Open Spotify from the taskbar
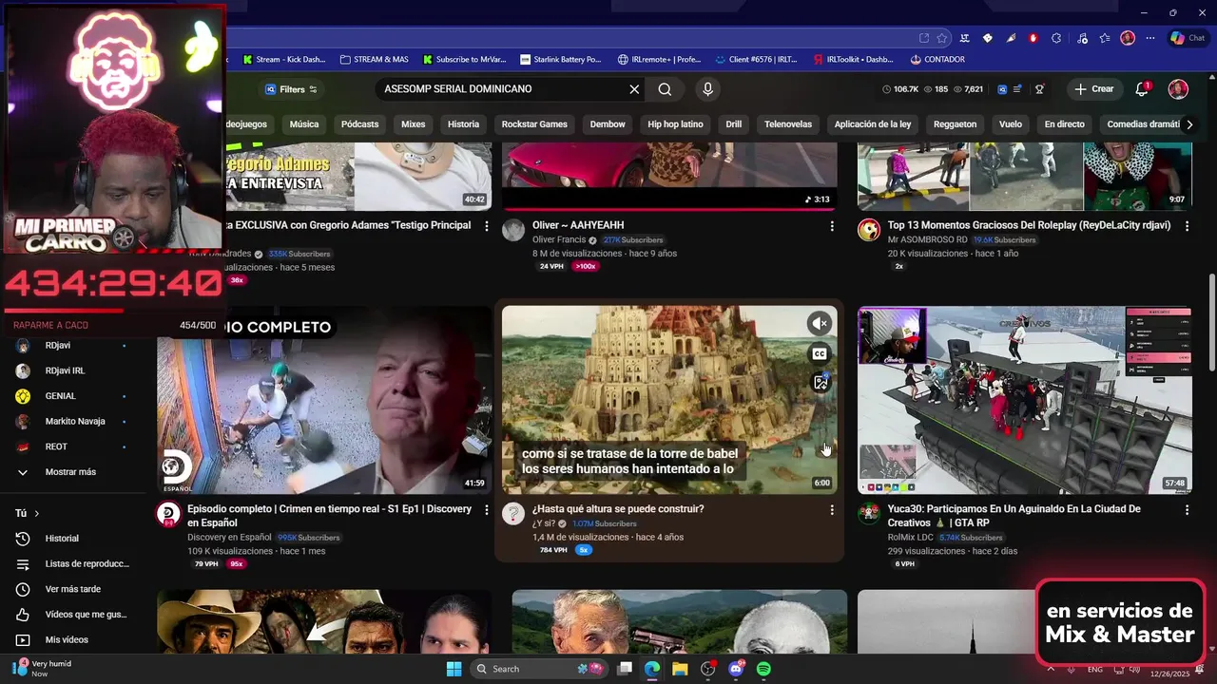 (764, 669)
